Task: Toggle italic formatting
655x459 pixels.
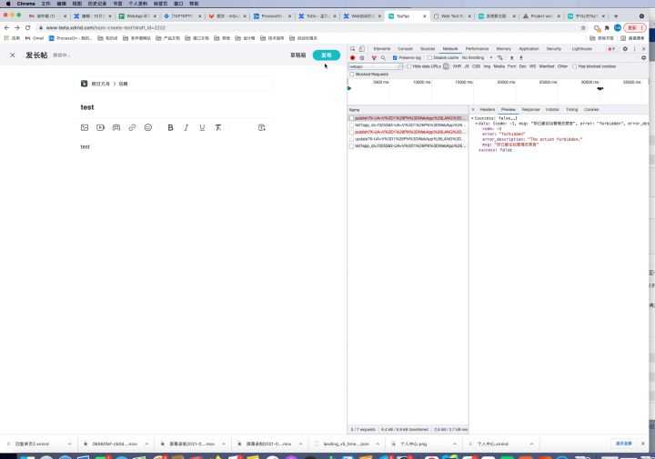Action: tap(186, 127)
